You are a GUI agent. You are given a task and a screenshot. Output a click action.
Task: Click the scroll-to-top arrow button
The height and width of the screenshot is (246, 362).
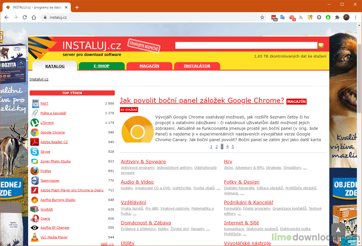pyautogui.click(x=338, y=230)
